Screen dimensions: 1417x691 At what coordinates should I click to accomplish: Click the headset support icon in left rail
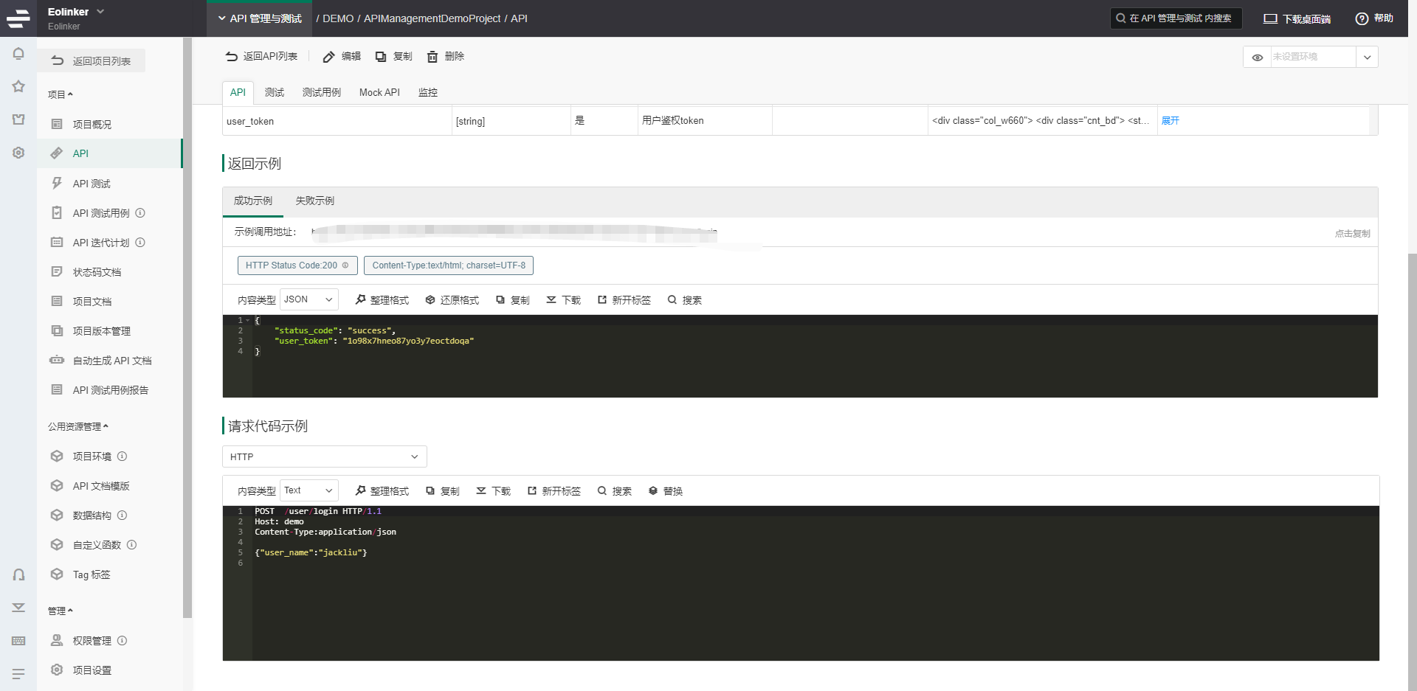point(18,575)
